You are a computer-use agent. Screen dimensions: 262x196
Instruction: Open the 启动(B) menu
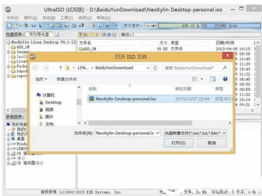coord(49,18)
